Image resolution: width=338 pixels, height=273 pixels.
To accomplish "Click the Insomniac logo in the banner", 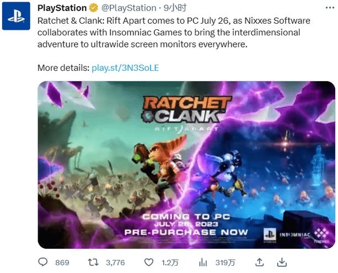I will [x=296, y=235].
